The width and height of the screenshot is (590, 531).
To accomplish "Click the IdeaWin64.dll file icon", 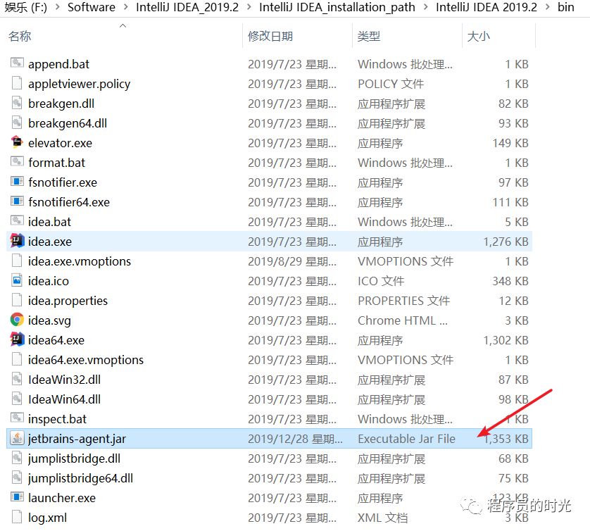I will point(17,399).
